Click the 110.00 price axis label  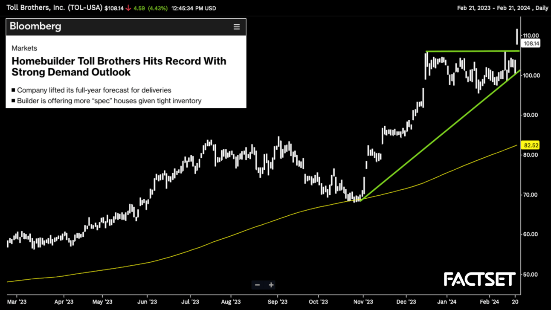point(531,35)
